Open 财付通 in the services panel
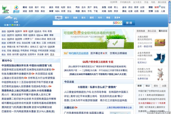Screen dimensions: 171x114 15,54
